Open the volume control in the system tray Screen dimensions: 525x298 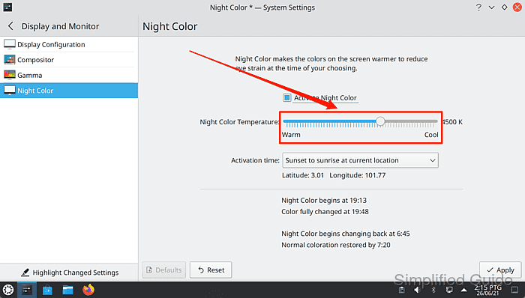pyautogui.click(x=417, y=290)
